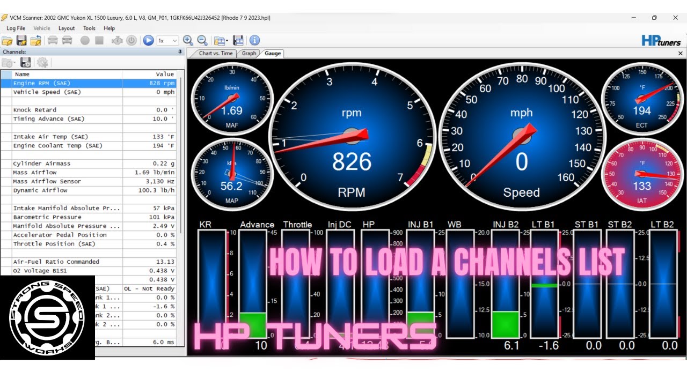Open the channels config folder icon

(9, 63)
